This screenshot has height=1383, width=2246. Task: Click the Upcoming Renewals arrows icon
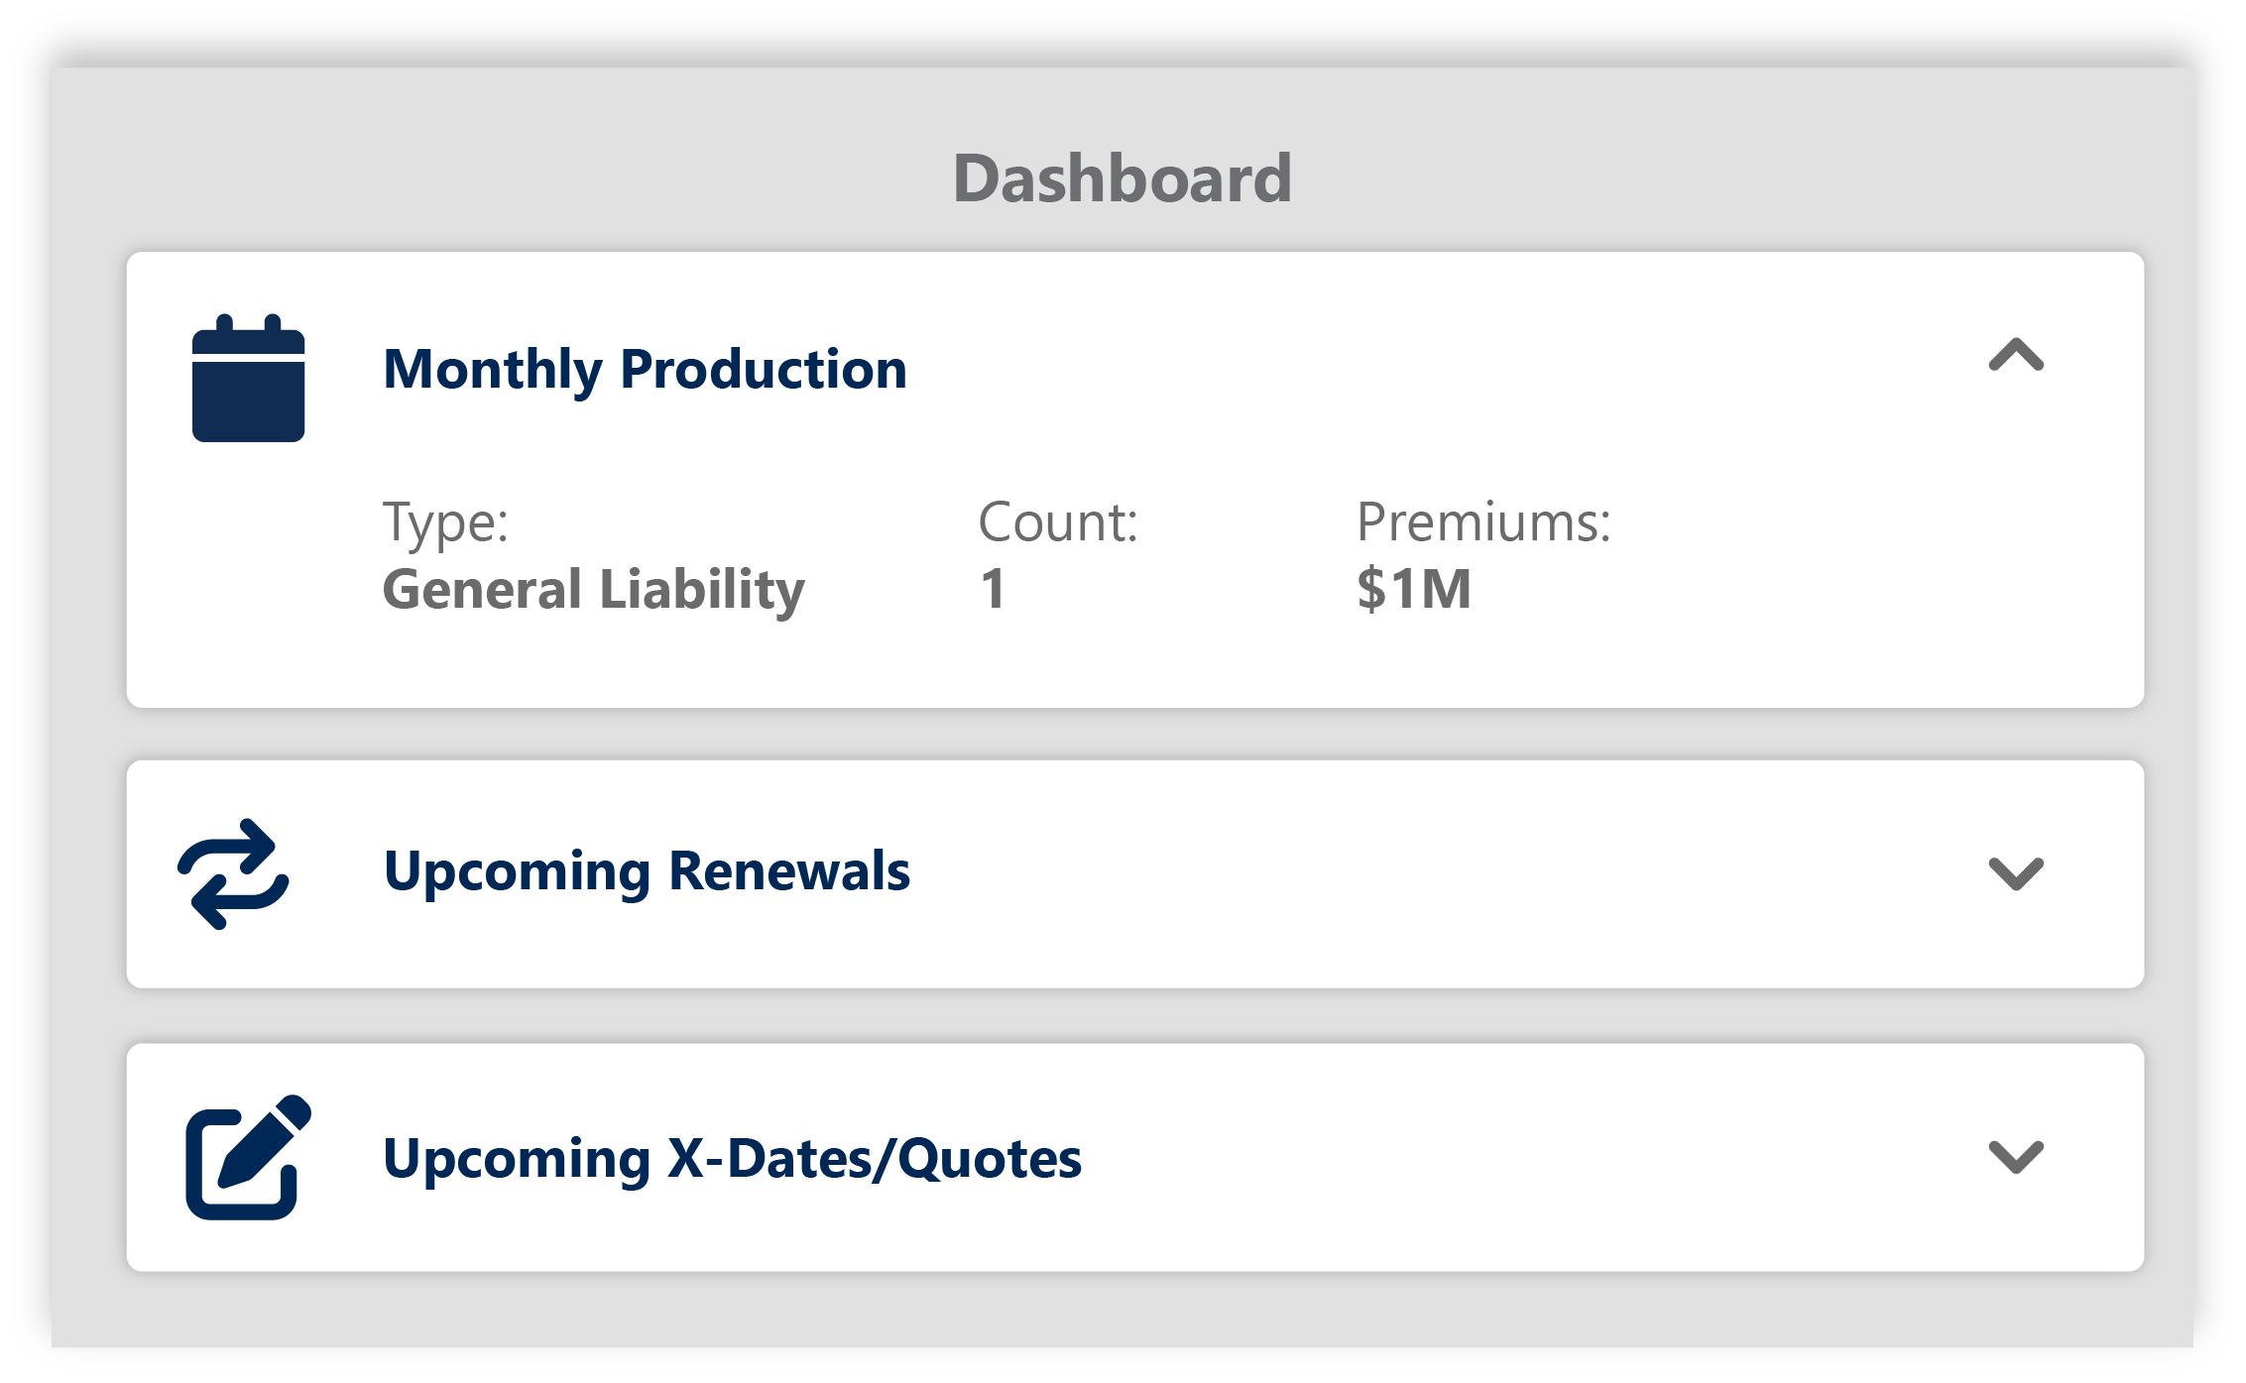(234, 873)
